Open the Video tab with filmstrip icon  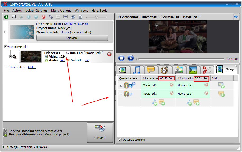123,70
